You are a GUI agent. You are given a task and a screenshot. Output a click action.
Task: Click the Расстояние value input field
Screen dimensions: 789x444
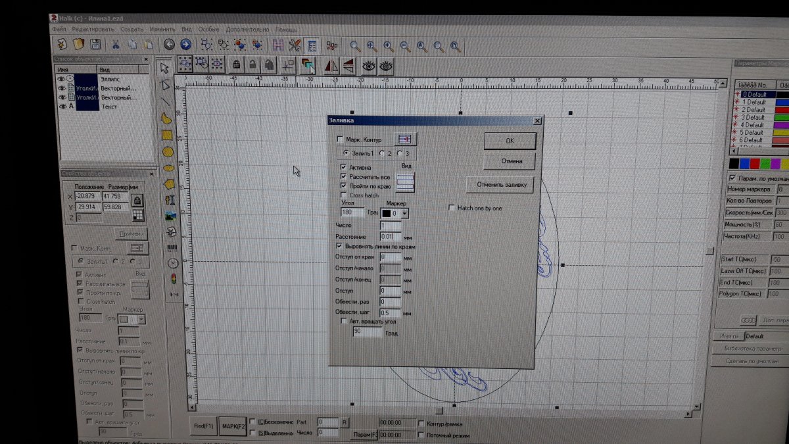click(390, 236)
